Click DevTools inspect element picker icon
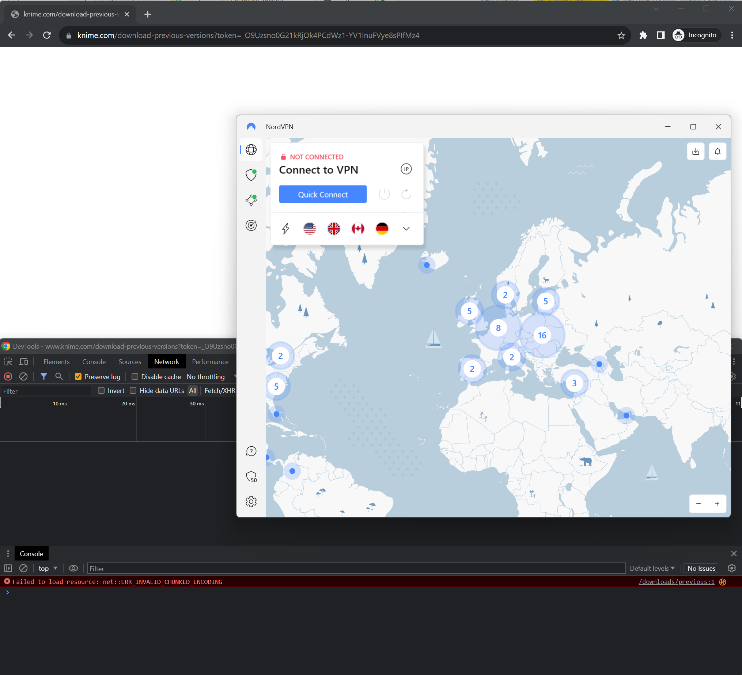This screenshot has height=675, width=742. [8, 362]
